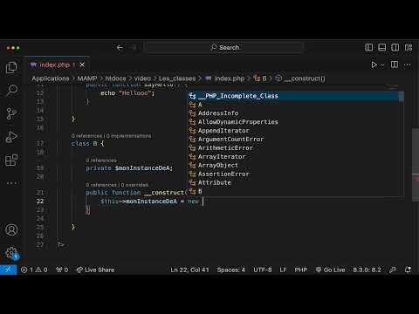Show additional views ellipsis in activity bar
Image resolution: width=419 pixels, height=314 pixels.
click(11, 183)
